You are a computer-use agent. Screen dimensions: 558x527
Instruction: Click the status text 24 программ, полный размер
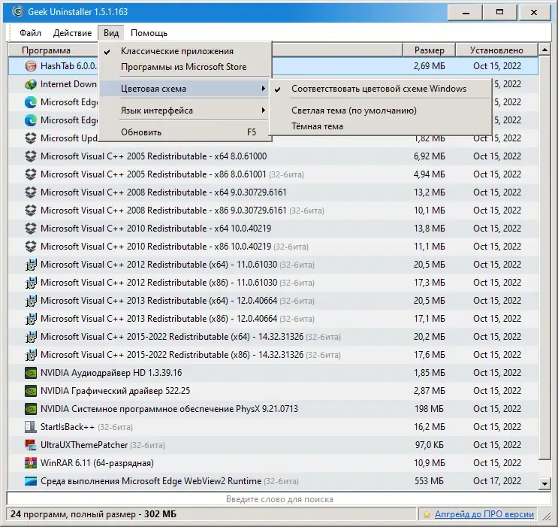pos(93,514)
